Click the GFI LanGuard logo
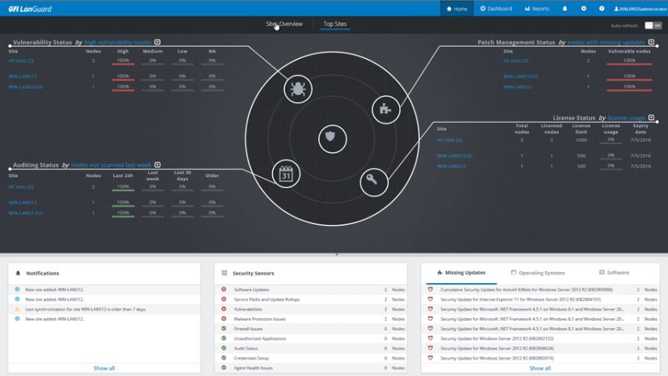 (x=30, y=8)
